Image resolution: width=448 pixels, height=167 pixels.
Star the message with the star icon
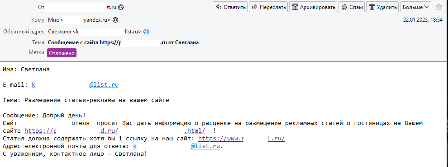click(x=439, y=7)
